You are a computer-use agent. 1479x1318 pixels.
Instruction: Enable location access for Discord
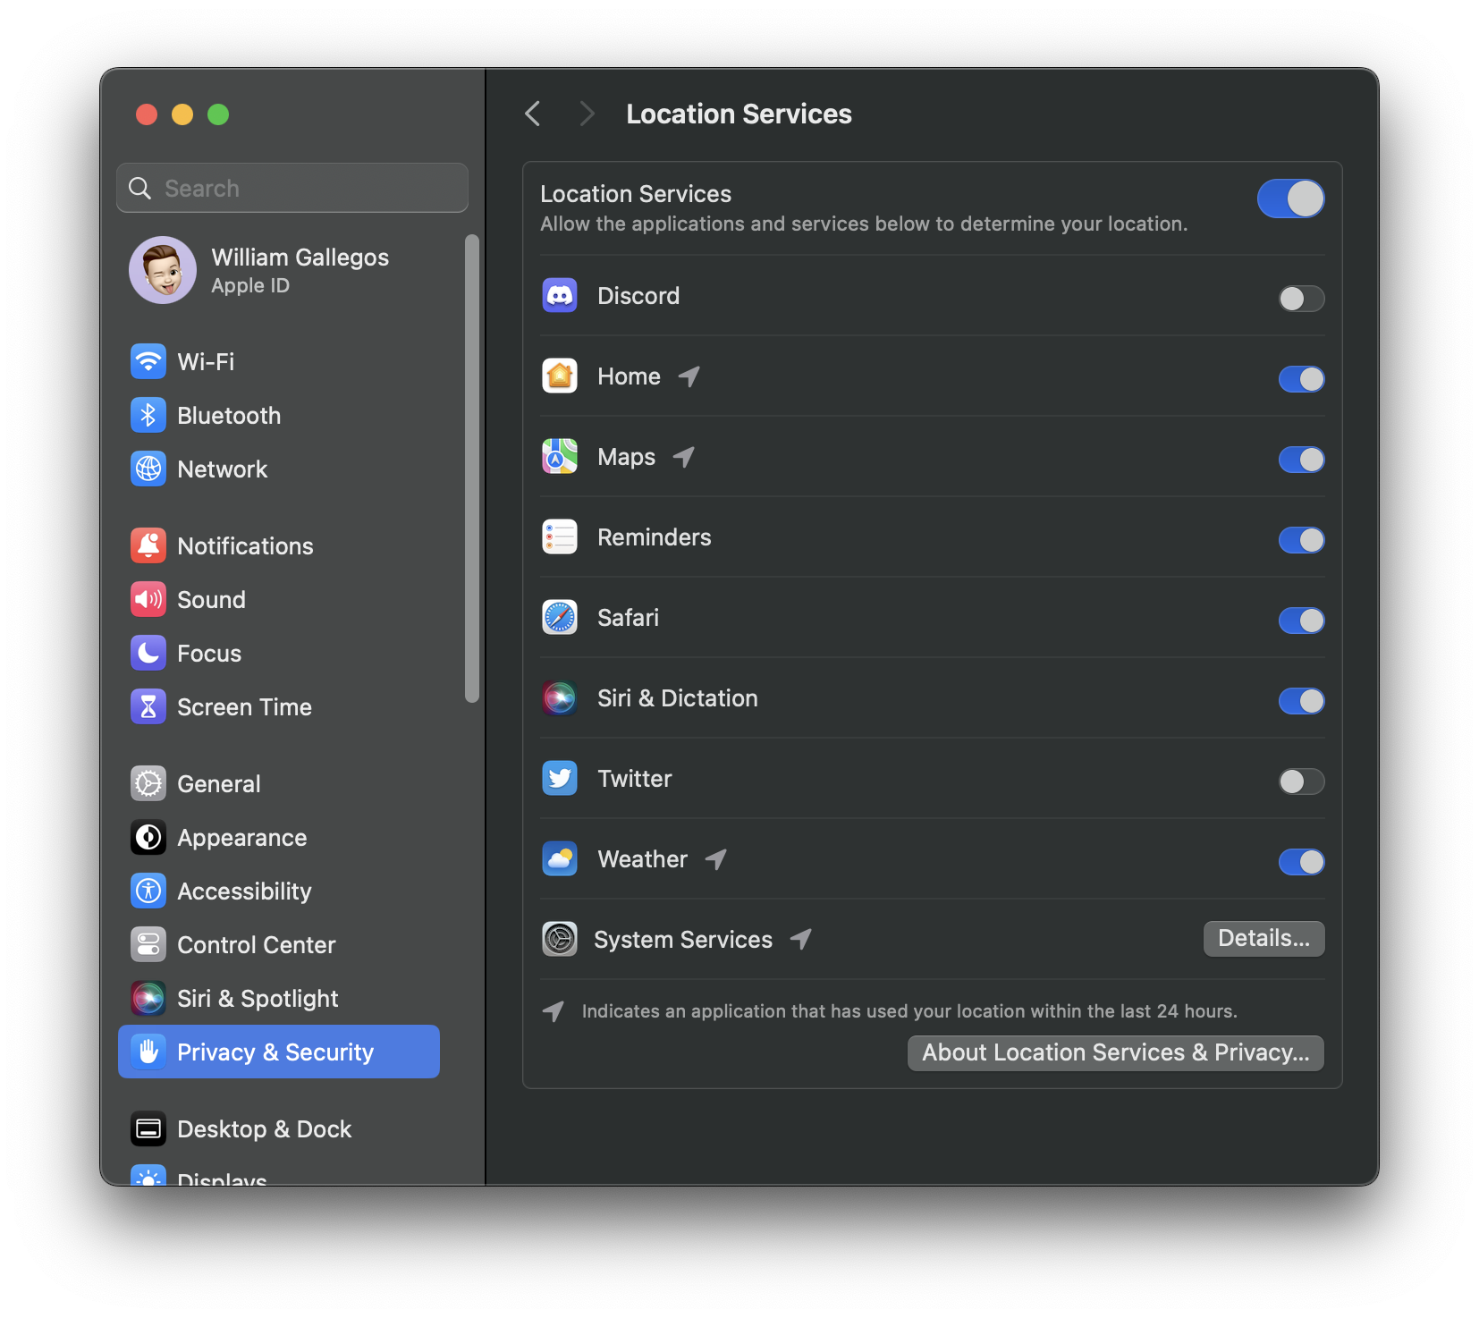(1301, 299)
